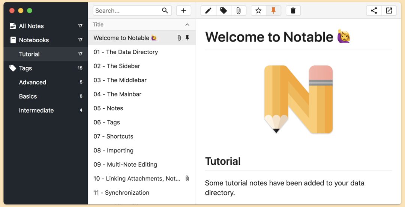The width and height of the screenshot is (405, 207).
Task: Click the paperclip attachments icon in toolbar
Action: click(x=238, y=11)
